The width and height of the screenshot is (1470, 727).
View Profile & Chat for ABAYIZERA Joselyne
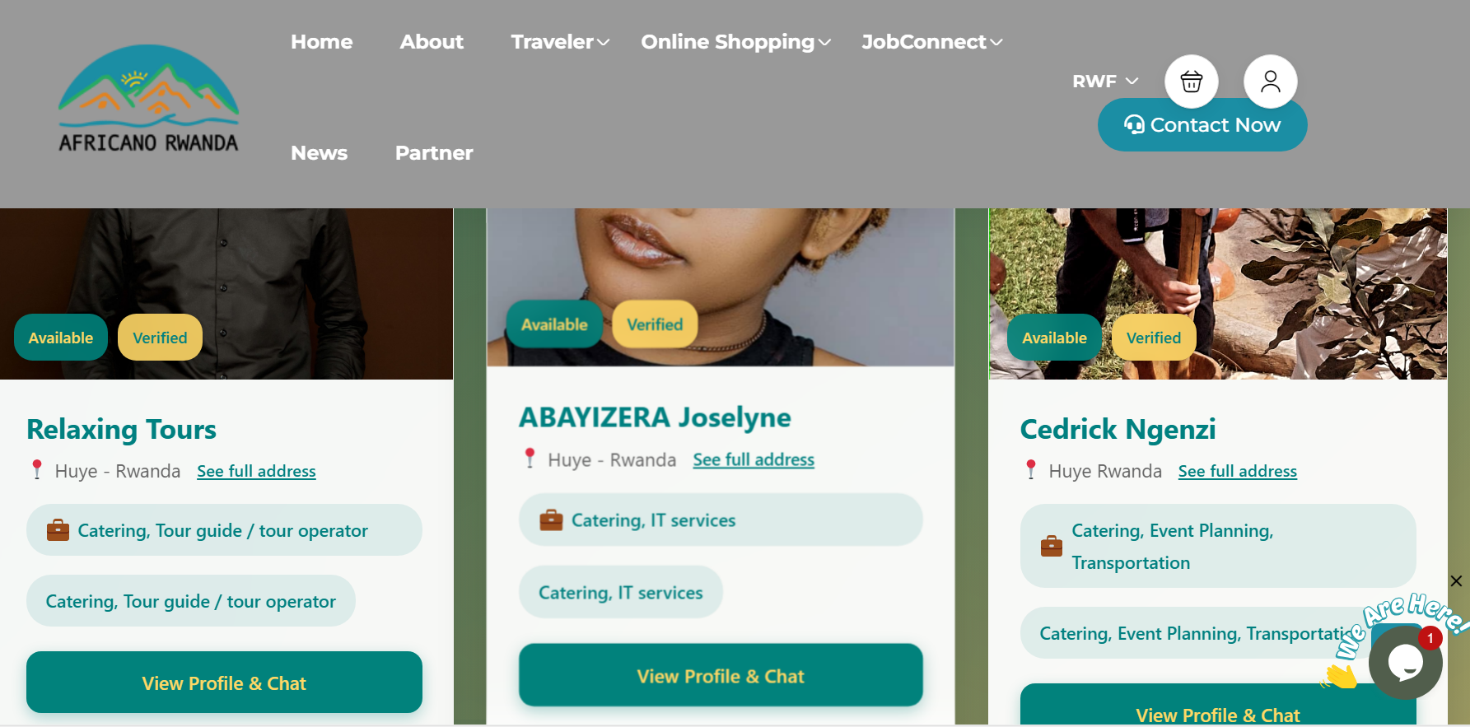point(721,675)
